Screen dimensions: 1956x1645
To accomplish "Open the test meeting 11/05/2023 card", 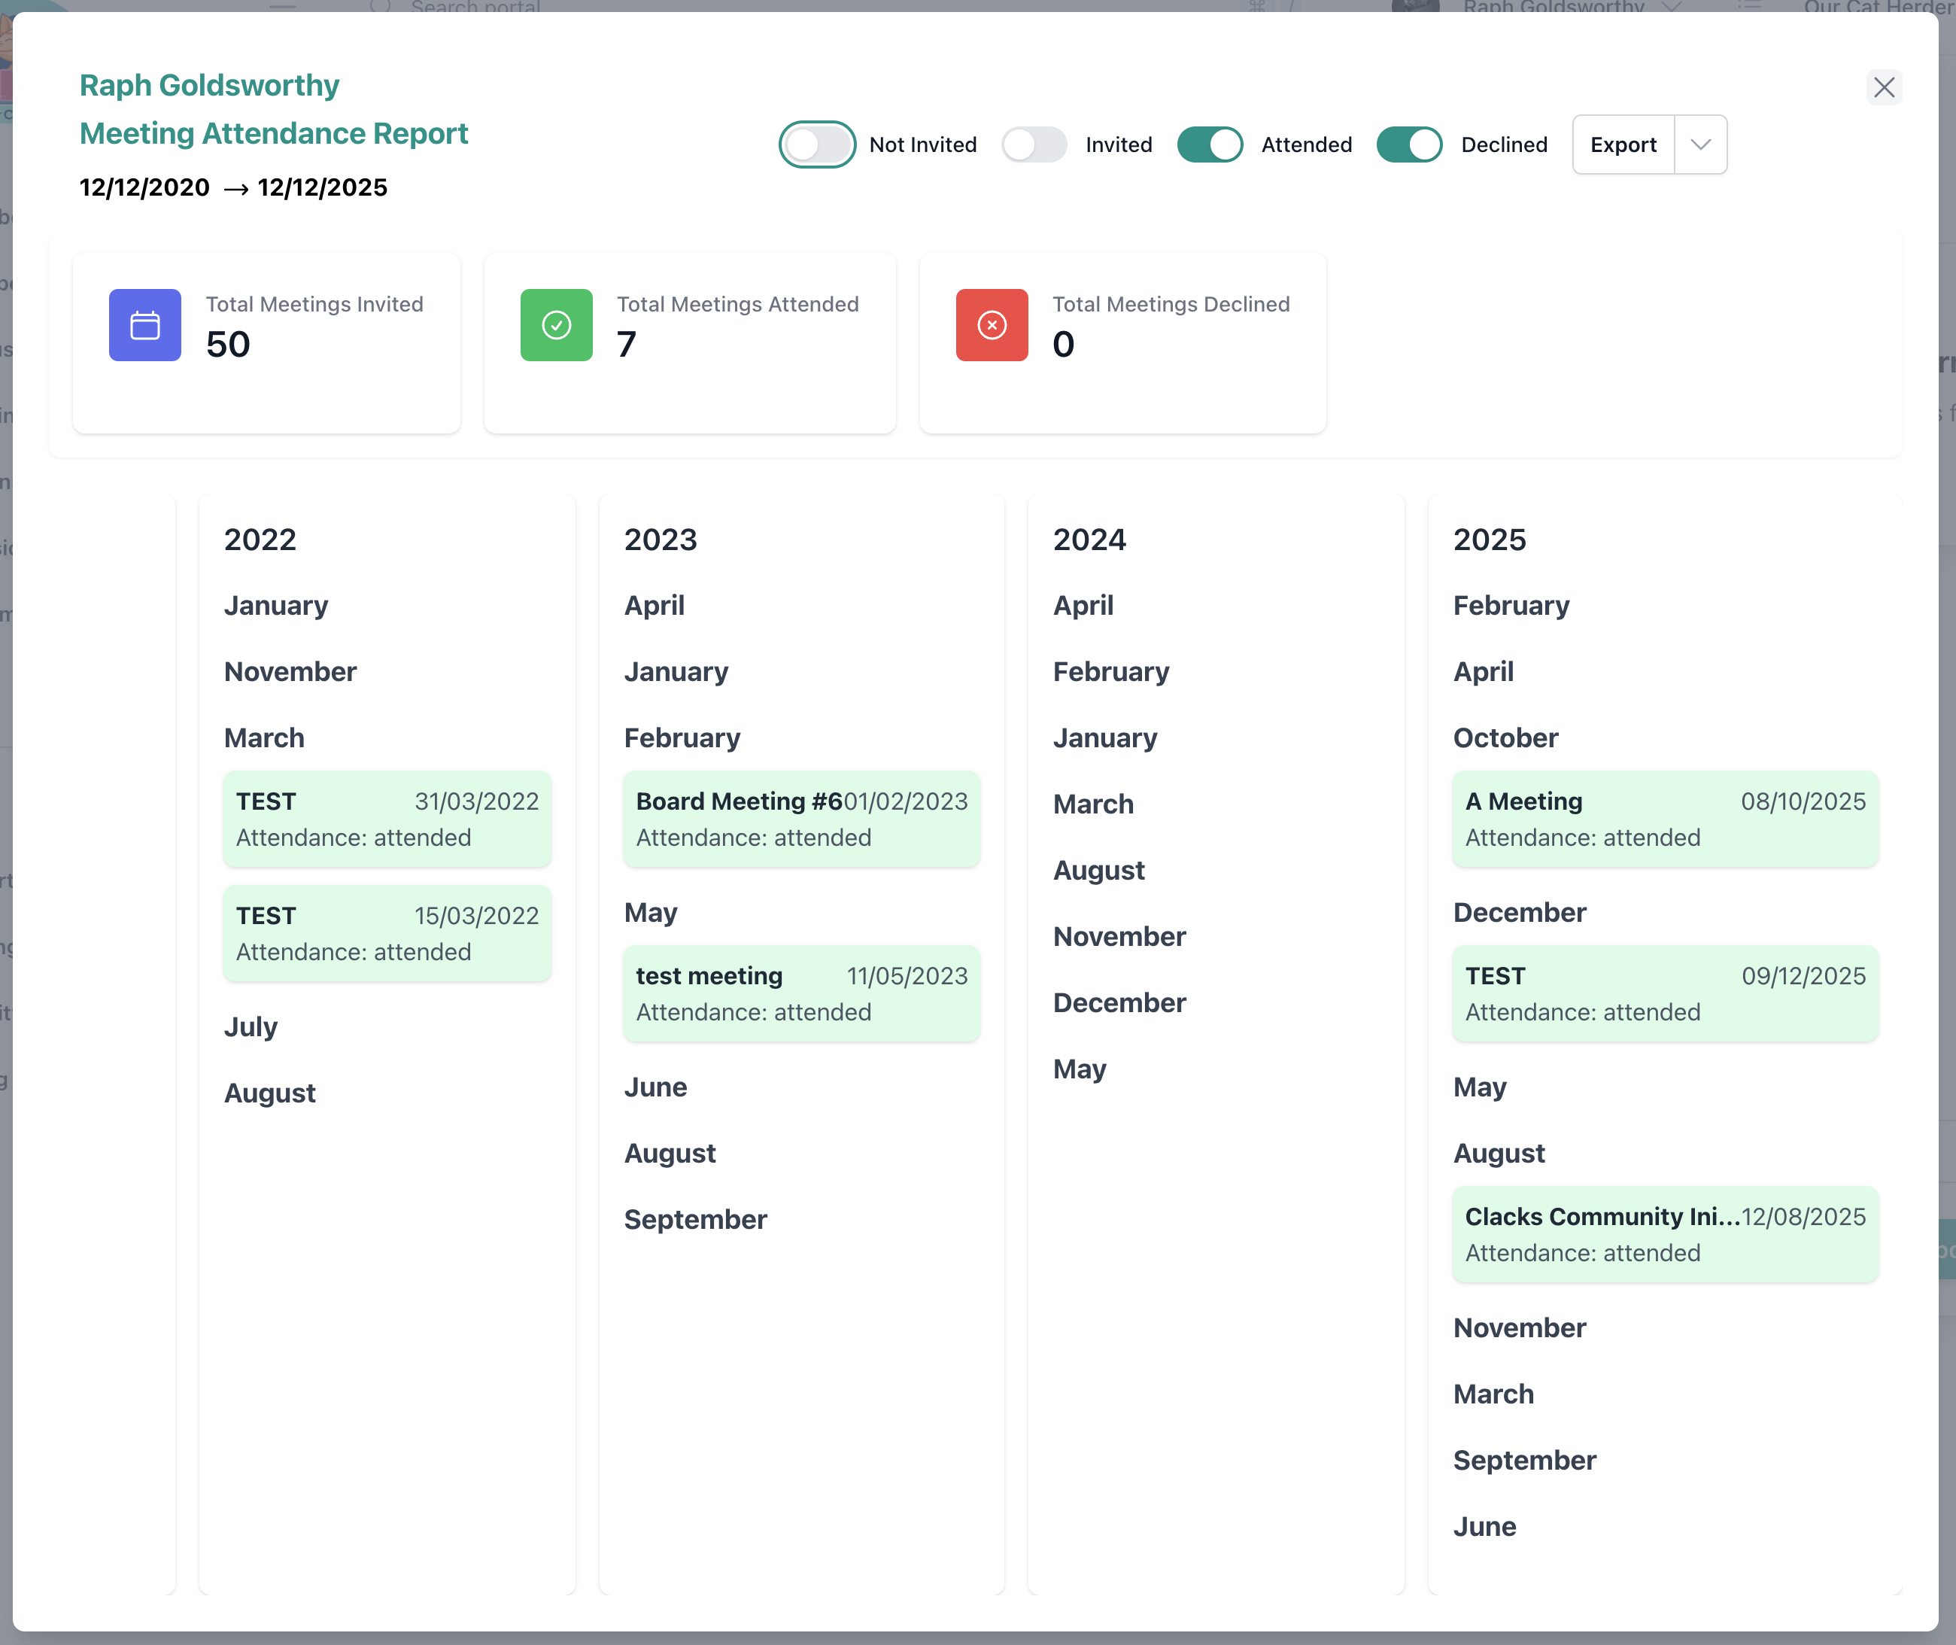I will pyautogui.click(x=801, y=993).
